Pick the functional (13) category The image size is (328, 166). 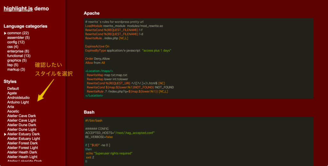tap(19, 56)
